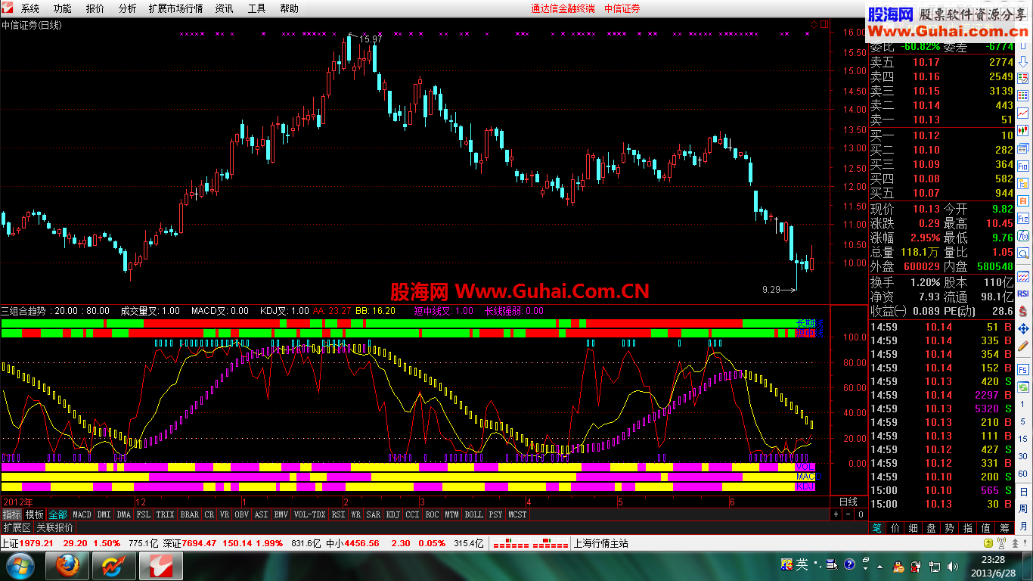The height and width of the screenshot is (581, 1033).
Task: Click the sector tree structure icon
Action: click(x=1022, y=183)
